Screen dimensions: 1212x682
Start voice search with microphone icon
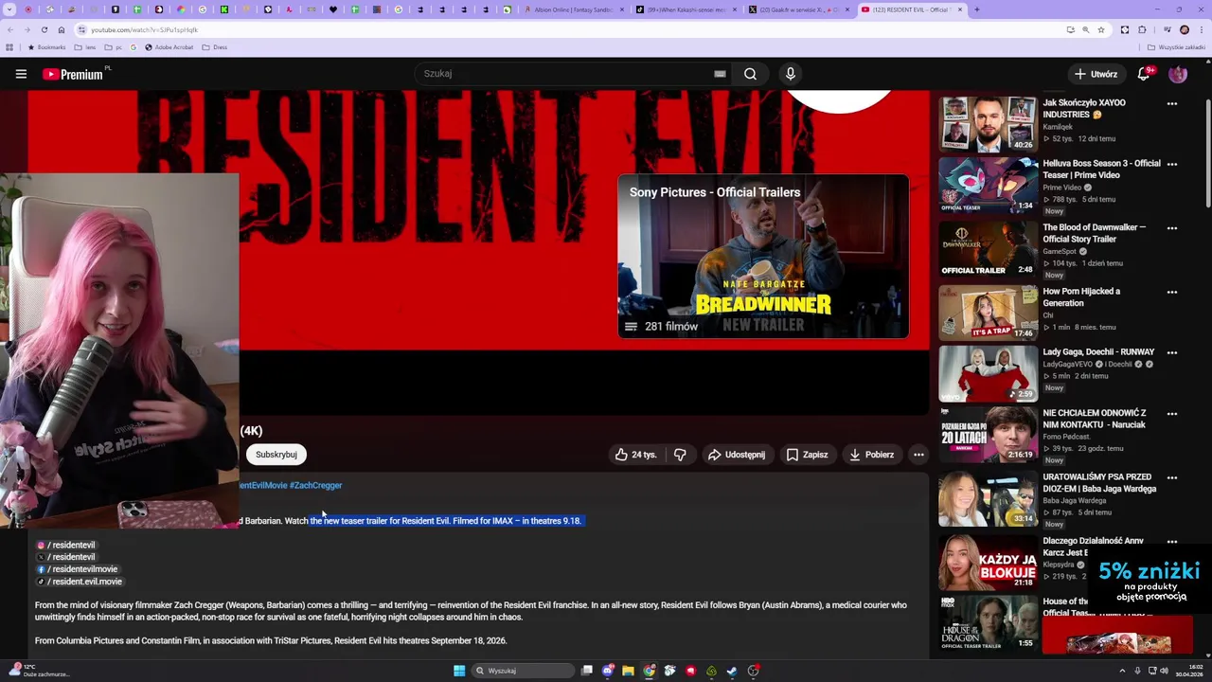click(x=791, y=74)
